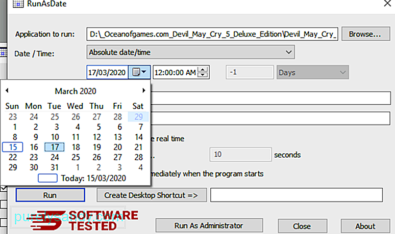This screenshot has height=234, width=395.
Task: Click the 10 seconds input field
Action: pyautogui.click(x=240, y=154)
